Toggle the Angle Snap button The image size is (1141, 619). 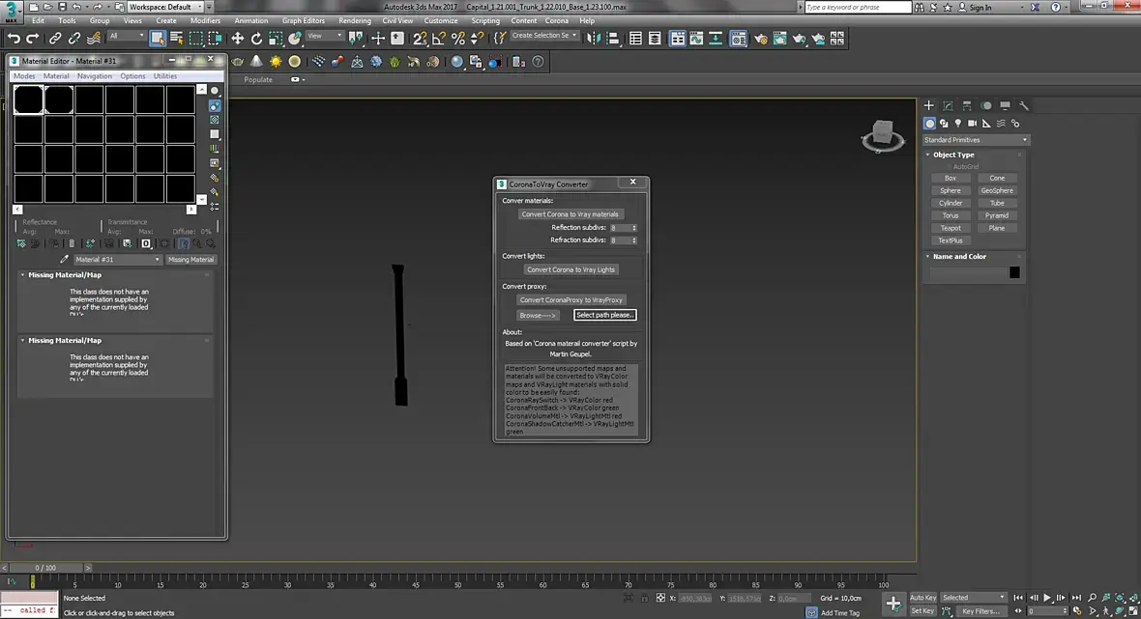(439, 39)
